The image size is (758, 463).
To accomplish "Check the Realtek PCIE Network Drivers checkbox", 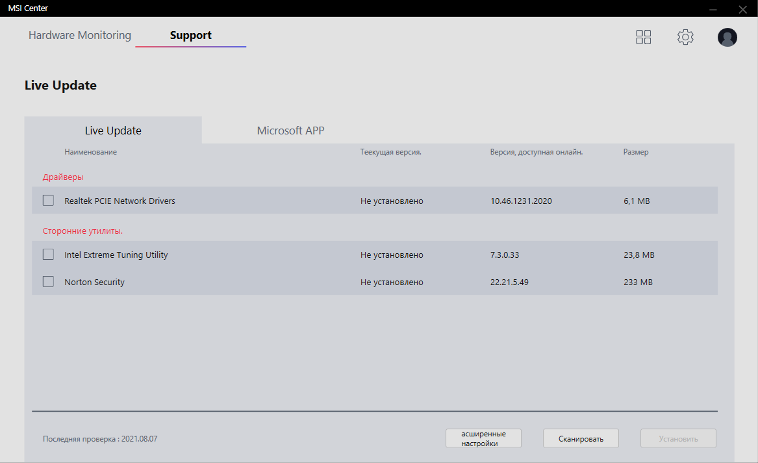I will tap(48, 200).
